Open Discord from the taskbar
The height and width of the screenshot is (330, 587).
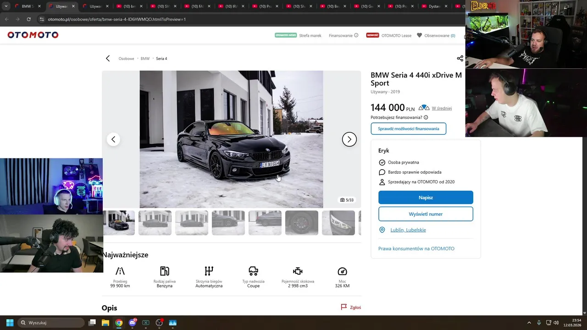[133, 323]
